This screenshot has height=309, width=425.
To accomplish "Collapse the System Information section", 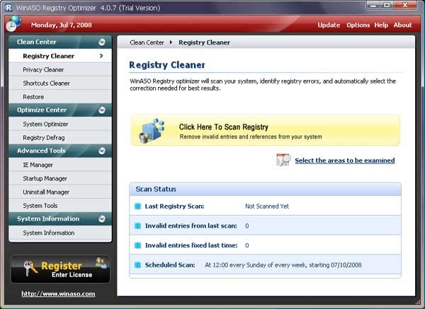I will coord(102,219).
